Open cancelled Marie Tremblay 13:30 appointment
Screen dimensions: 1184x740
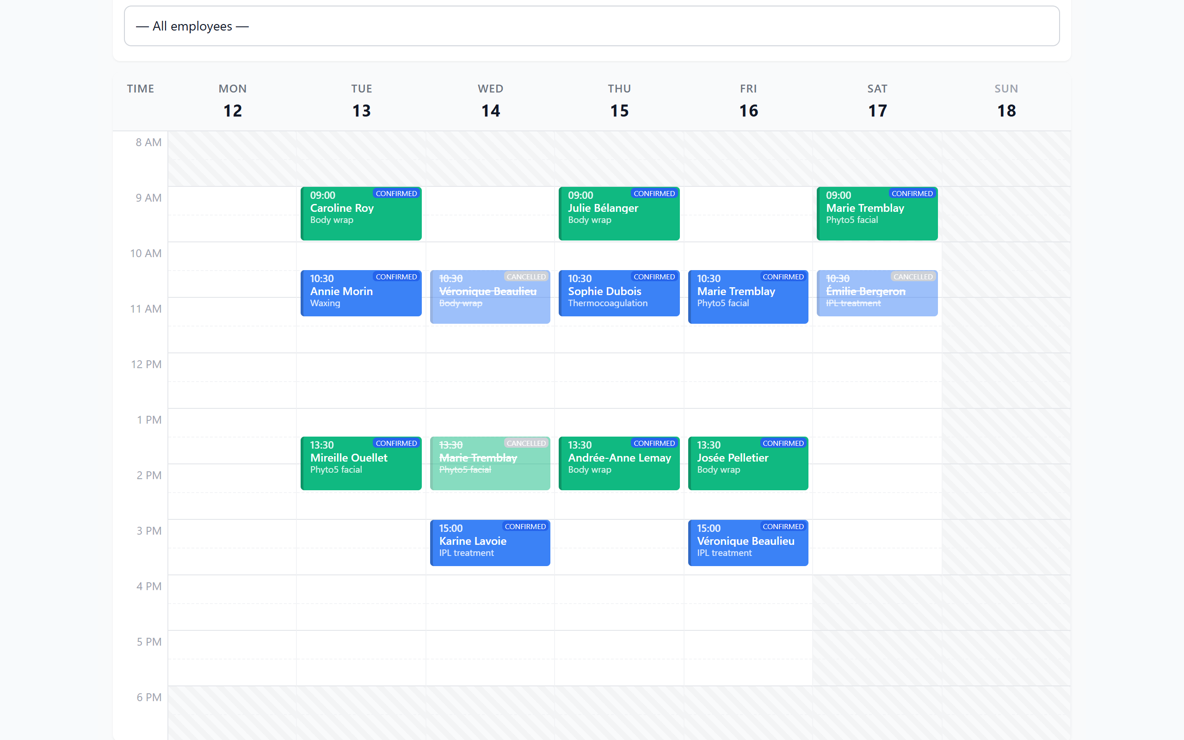pos(490,463)
